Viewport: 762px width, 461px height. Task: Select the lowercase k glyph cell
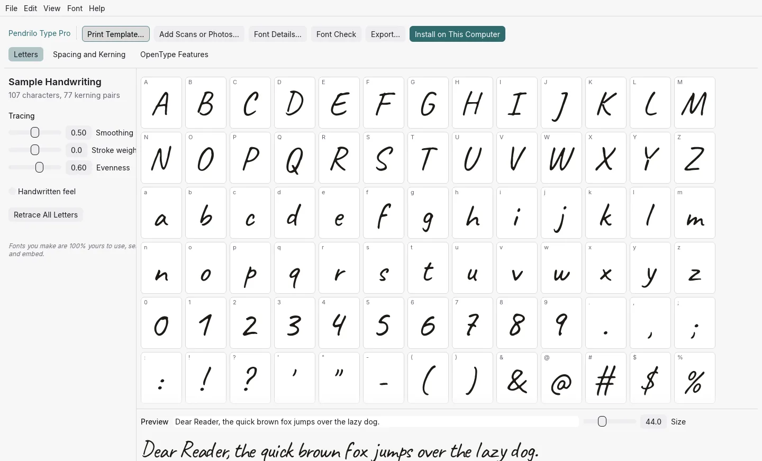point(606,213)
